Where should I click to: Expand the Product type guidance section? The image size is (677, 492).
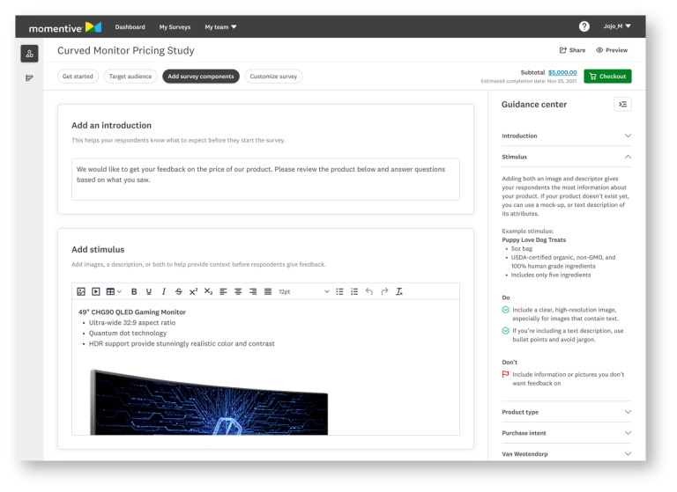point(566,412)
